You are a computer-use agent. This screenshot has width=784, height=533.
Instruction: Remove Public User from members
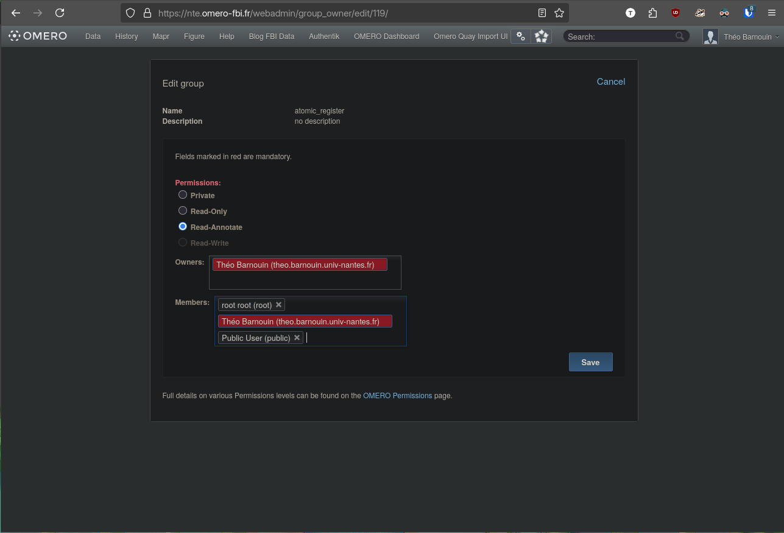coord(297,338)
